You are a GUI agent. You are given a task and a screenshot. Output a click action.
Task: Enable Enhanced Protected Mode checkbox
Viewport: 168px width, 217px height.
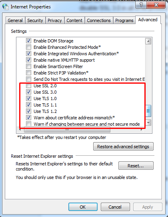coord(29,47)
